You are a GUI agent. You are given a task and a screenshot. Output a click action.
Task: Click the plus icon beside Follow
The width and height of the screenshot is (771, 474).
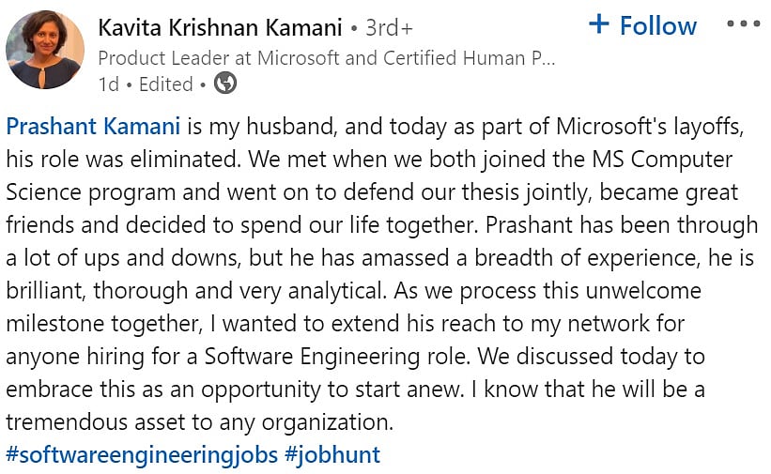pyautogui.click(x=598, y=24)
